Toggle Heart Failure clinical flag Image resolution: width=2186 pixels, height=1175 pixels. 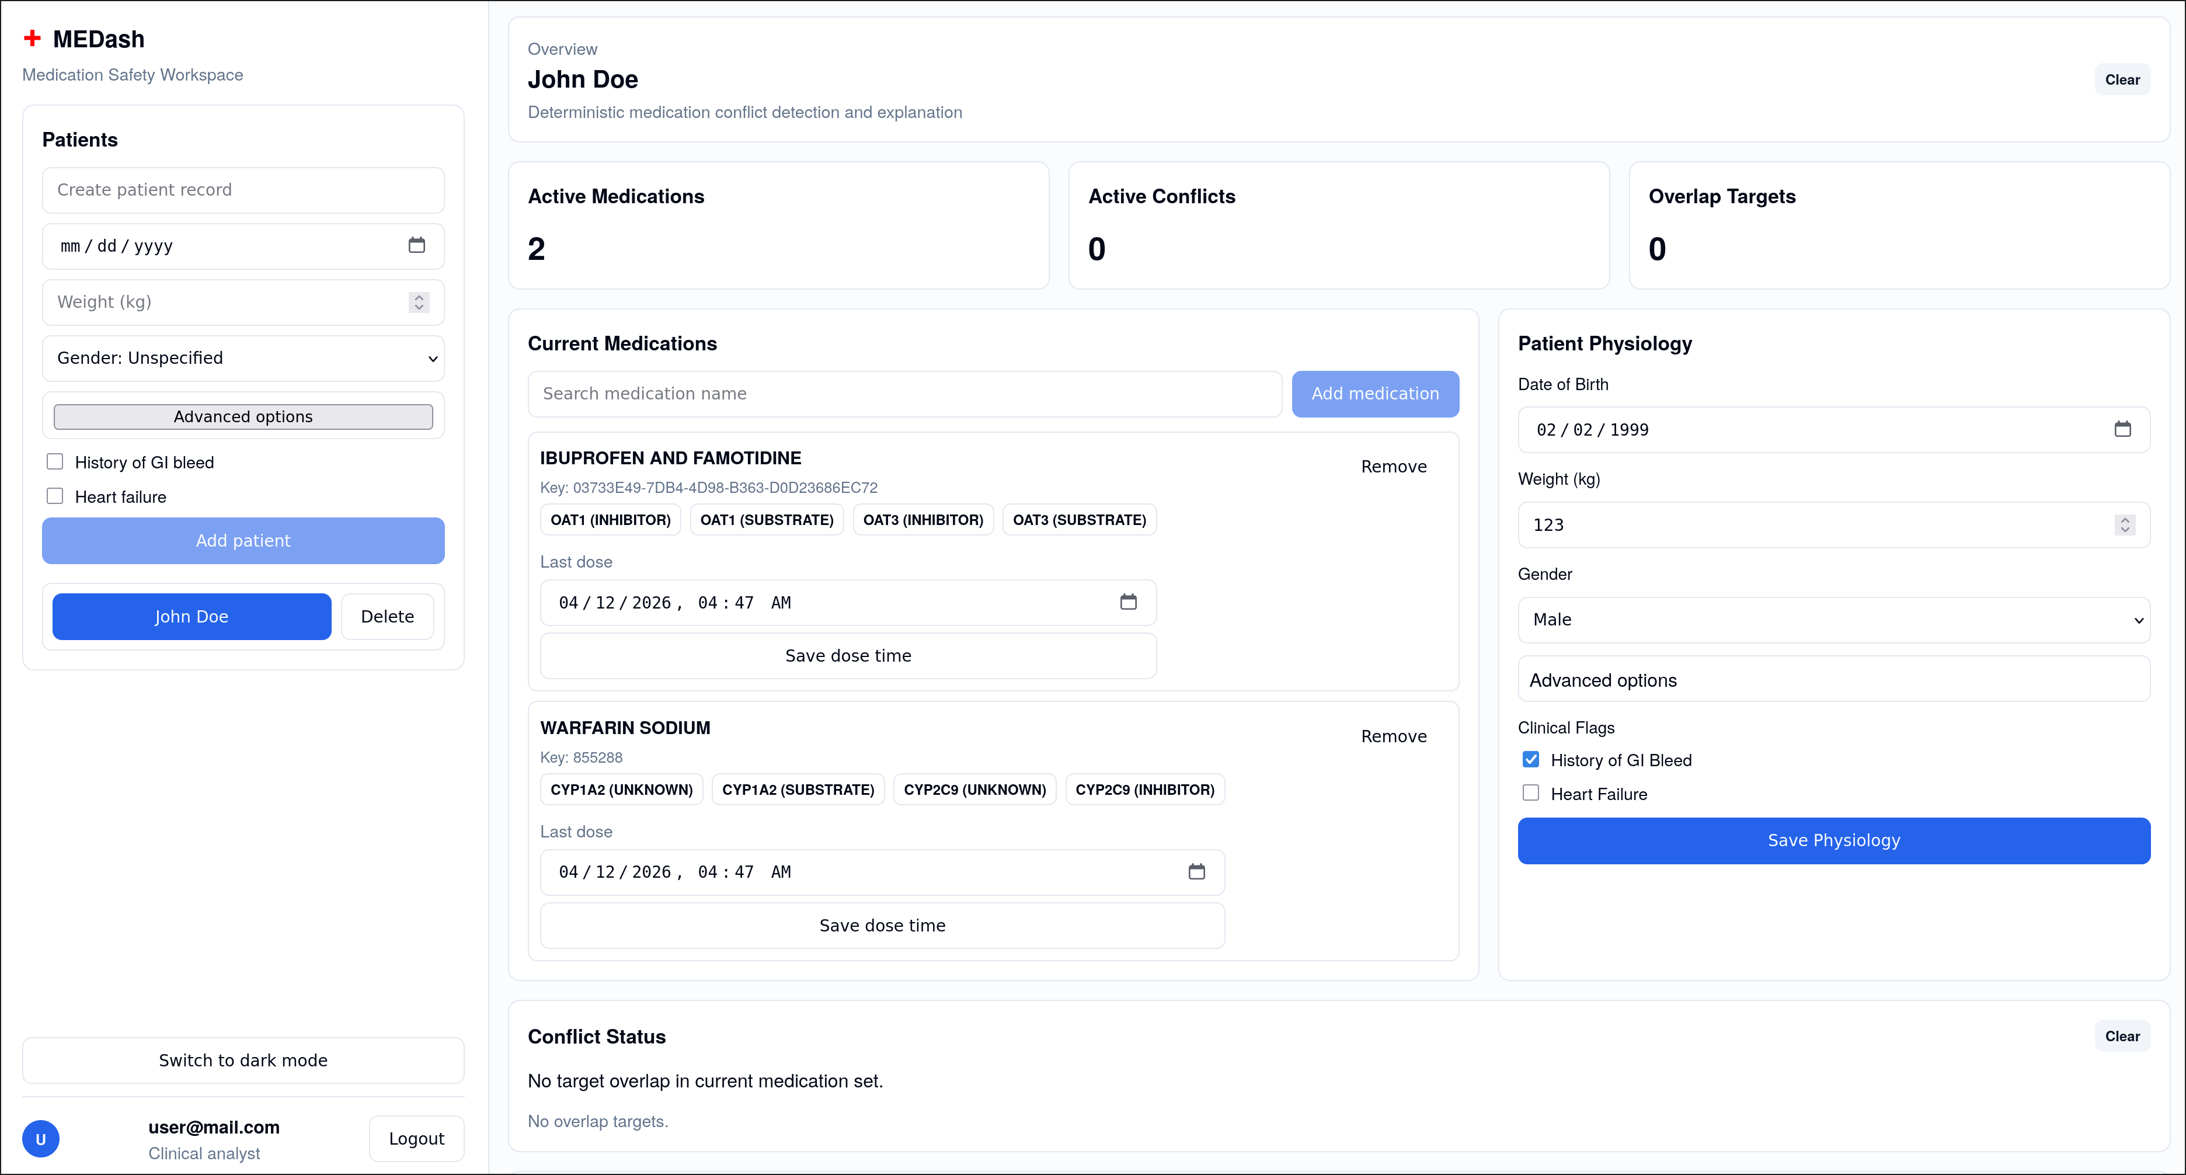click(1531, 793)
